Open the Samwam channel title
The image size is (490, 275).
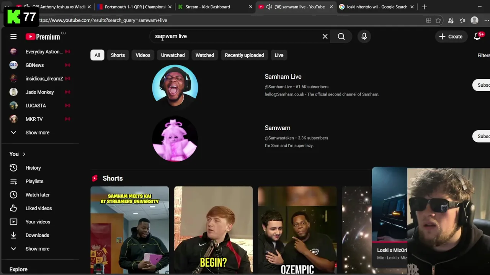(278, 128)
